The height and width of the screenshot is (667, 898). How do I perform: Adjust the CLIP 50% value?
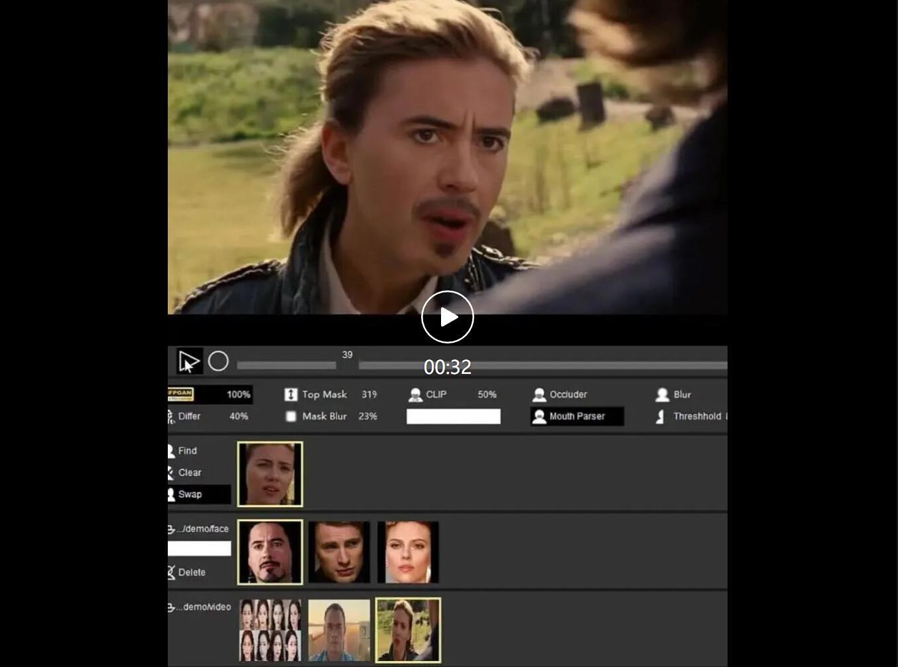tap(487, 394)
